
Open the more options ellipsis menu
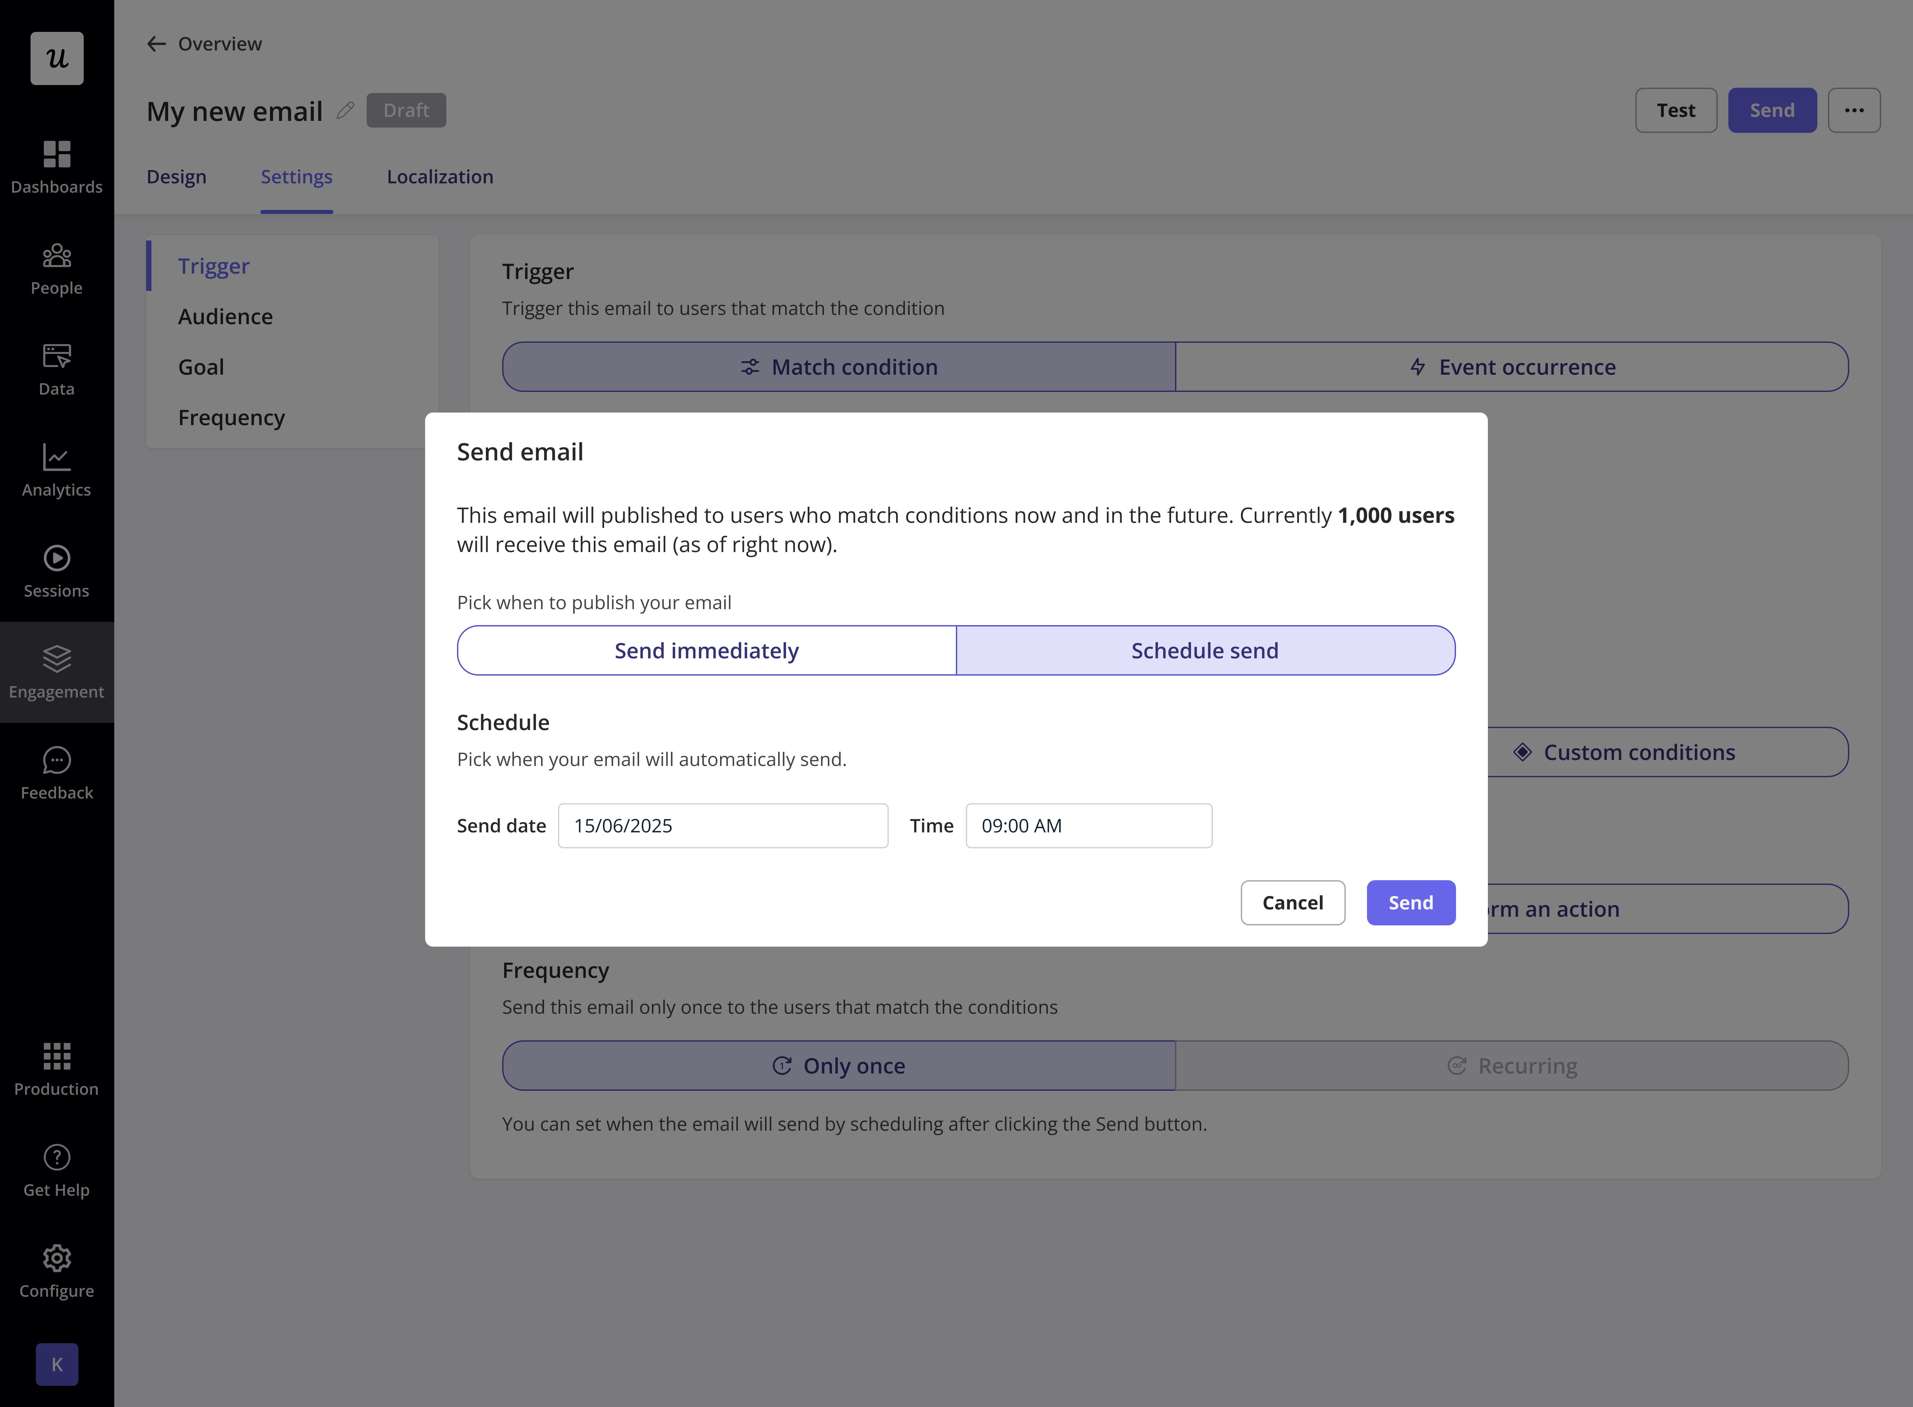pos(1854,110)
